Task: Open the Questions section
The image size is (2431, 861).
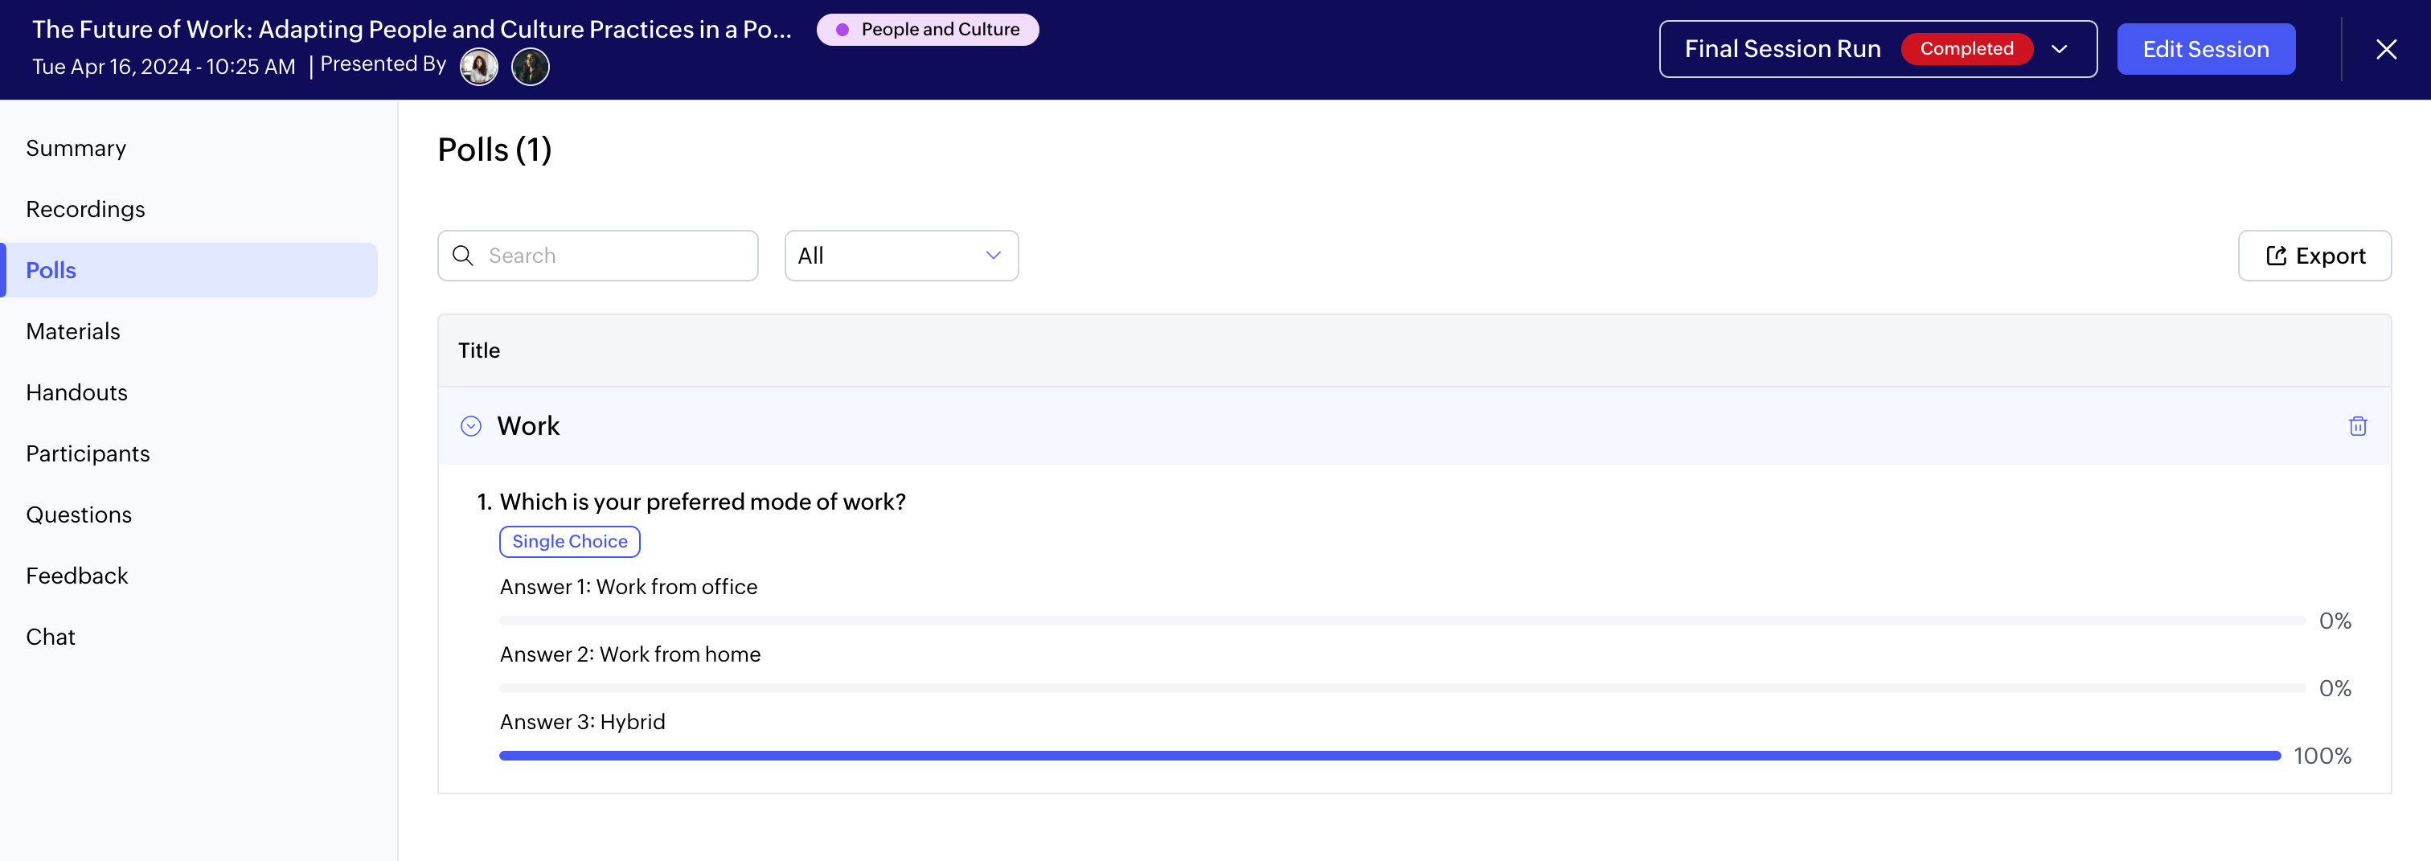Action: pos(78,515)
